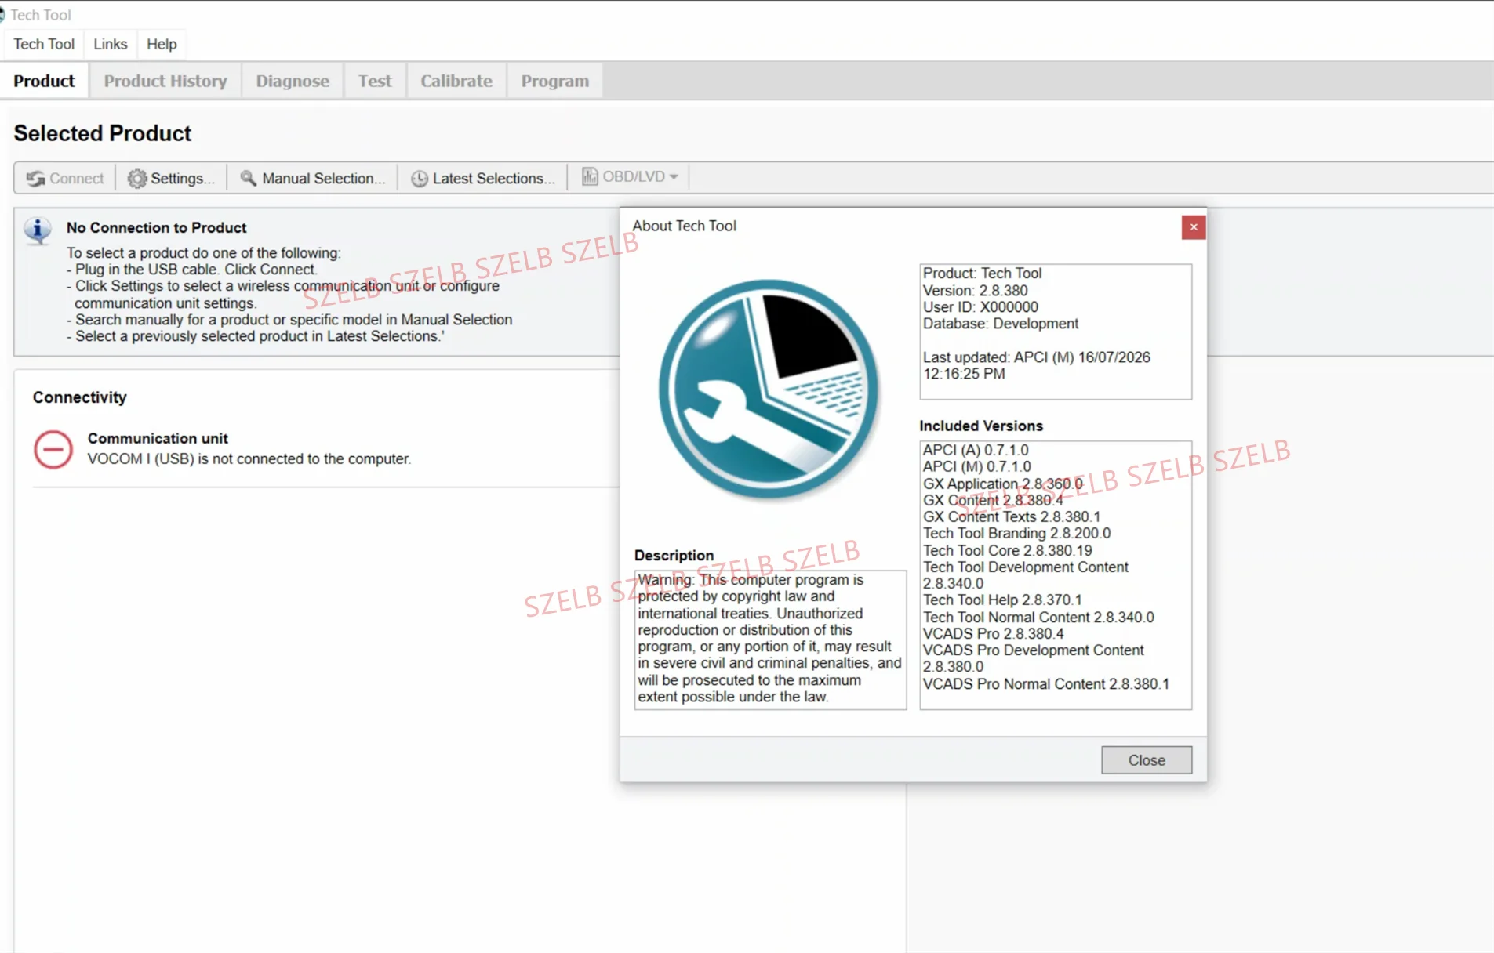Open the Links menu

[111, 44]
